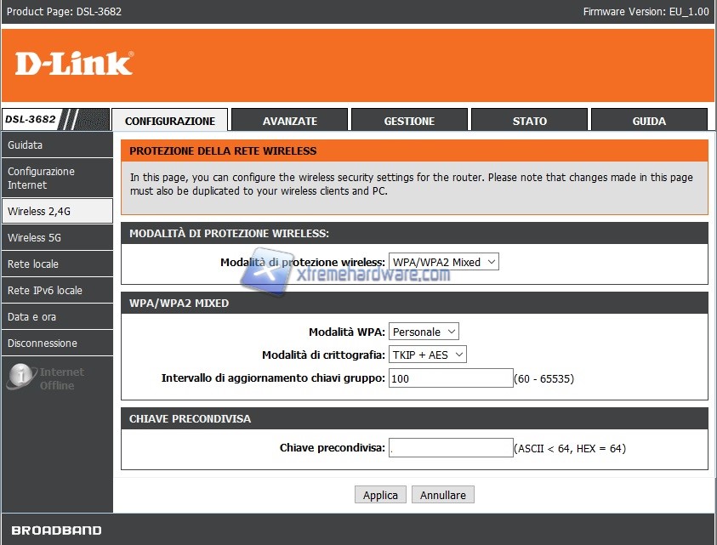The image size is (717, 545).
Task: Open the GUIDA tab
Action: [649, 121]
